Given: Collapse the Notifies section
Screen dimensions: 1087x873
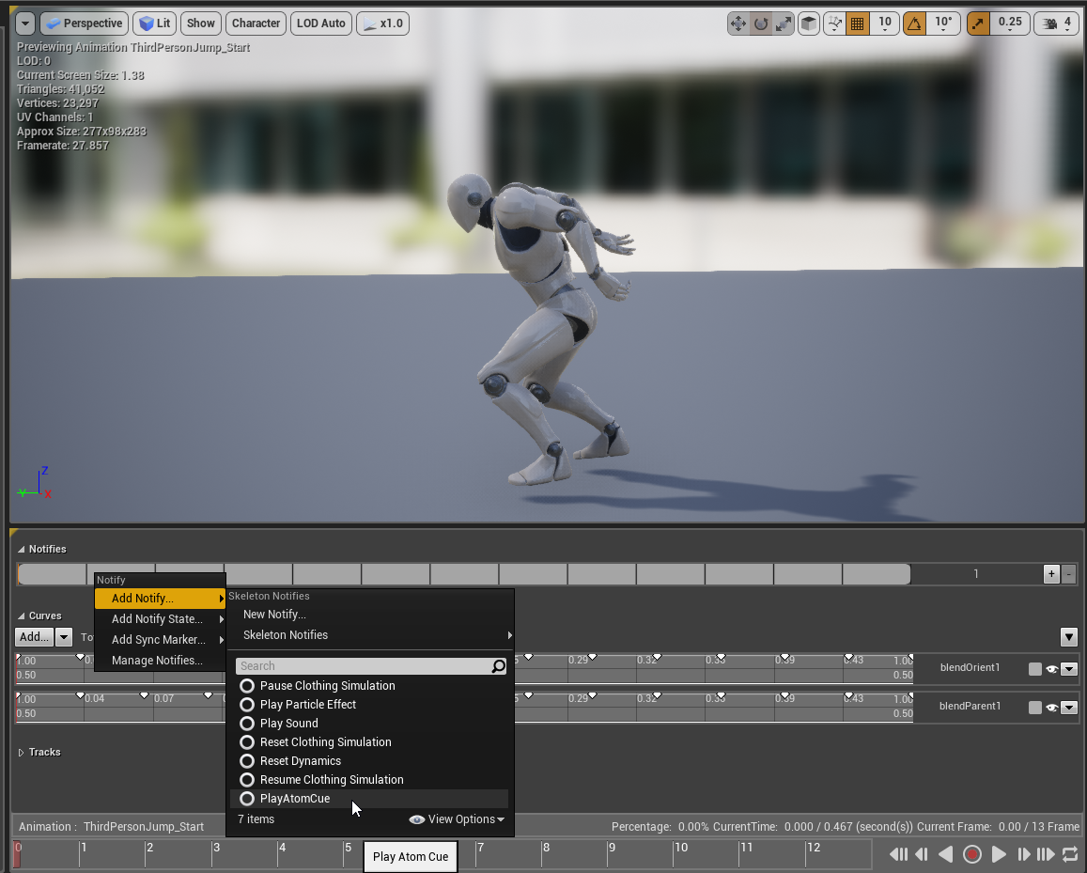Looking at the screenshot, I should [22, 549].
